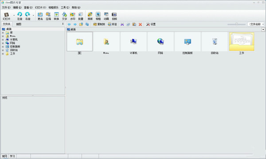
Task: Click the 移至 move-to button
Action: coord(112,24)
